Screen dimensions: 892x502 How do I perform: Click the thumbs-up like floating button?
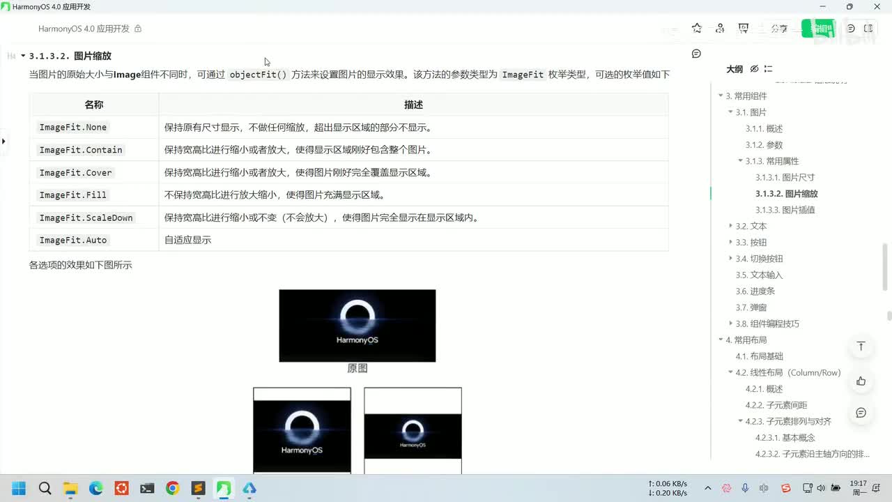pyautogui.click(x=861, y=381)
